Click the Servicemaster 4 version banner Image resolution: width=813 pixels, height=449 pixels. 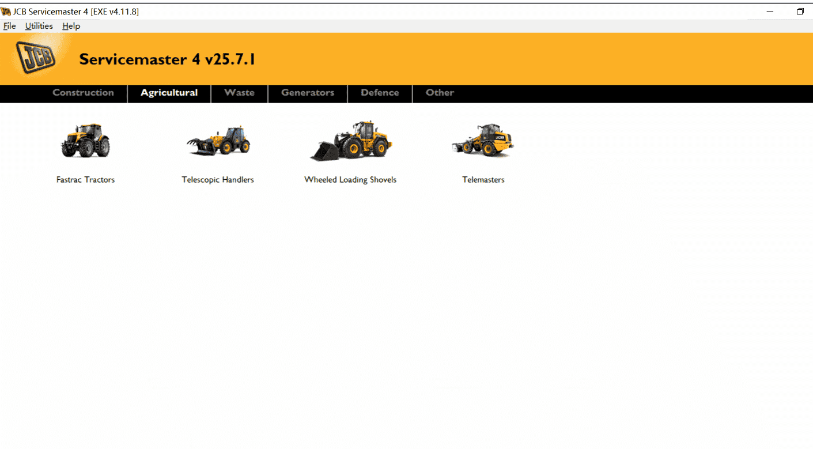click(x=167, y=59)
